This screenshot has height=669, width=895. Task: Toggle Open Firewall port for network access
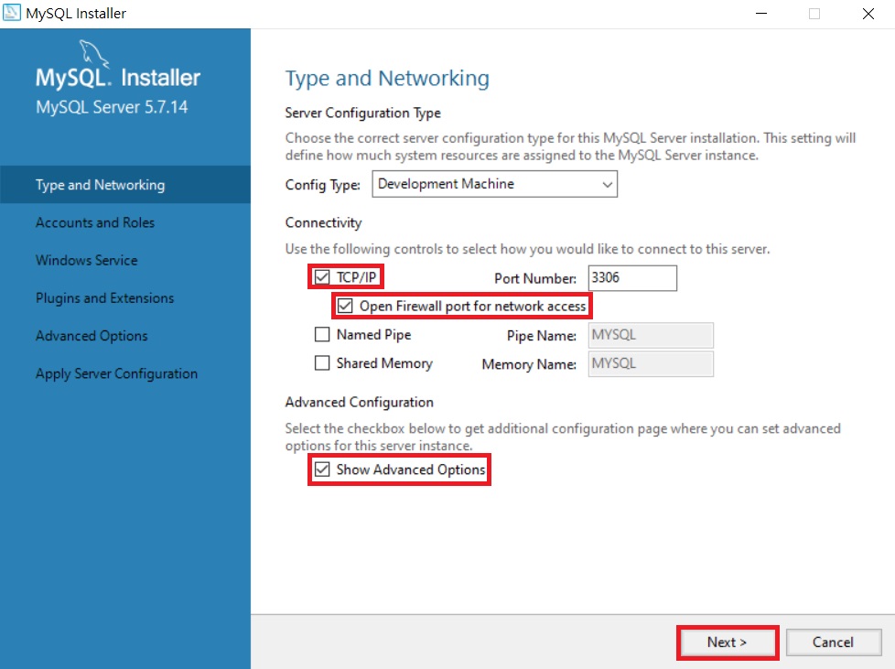tap(345, 306)
